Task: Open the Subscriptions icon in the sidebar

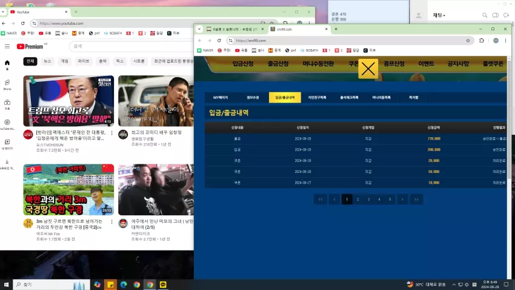Action: click(7, 104)
